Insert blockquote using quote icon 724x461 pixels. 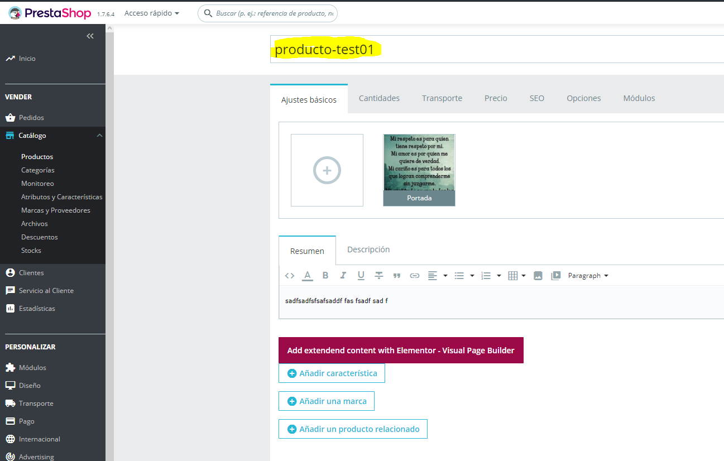coord(397,276)
